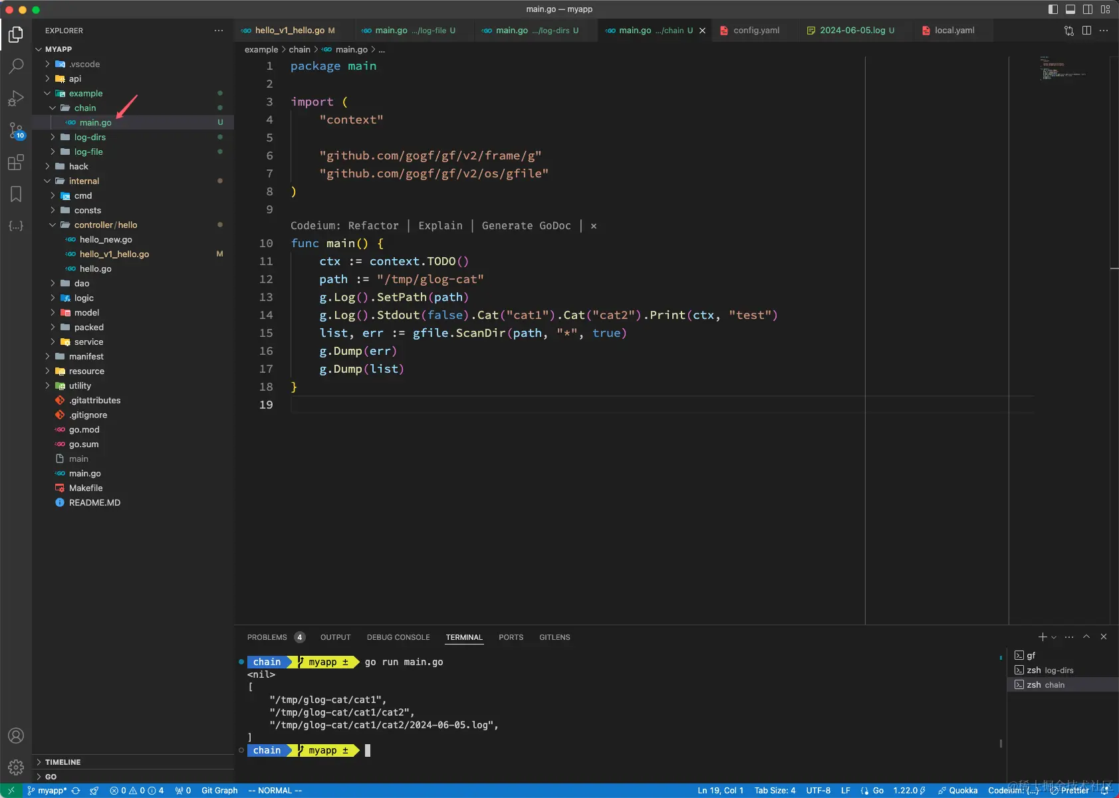This screenshot has height=798, width=1119.
Task: Open Explorer more actions ellipsis
Action: [x=219, y=31]
